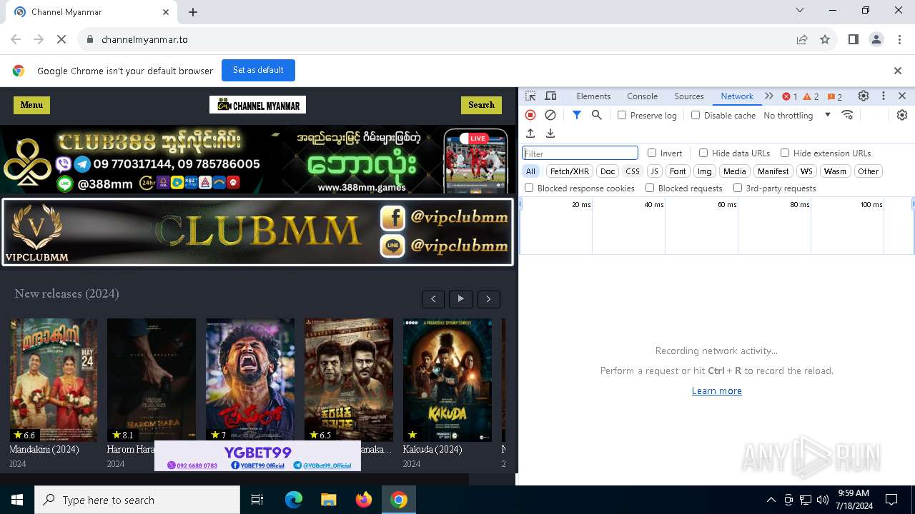Screen dimensions: 915x514
Task: Check the Invert filter option
Action: tap(652, 153)
